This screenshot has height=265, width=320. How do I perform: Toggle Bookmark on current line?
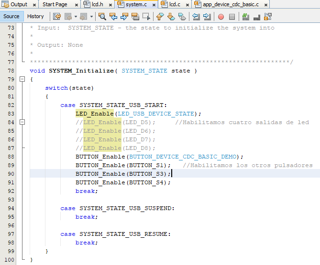[182, 17]
